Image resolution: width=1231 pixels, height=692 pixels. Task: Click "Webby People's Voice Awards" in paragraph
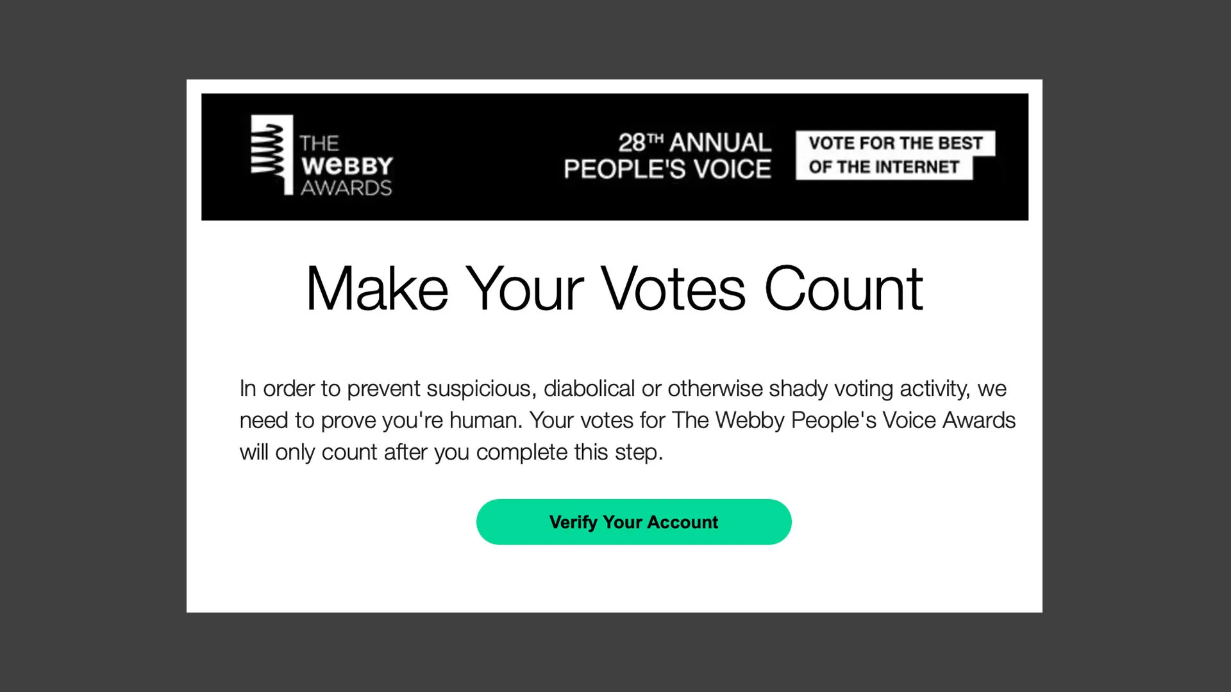(865, 420)
